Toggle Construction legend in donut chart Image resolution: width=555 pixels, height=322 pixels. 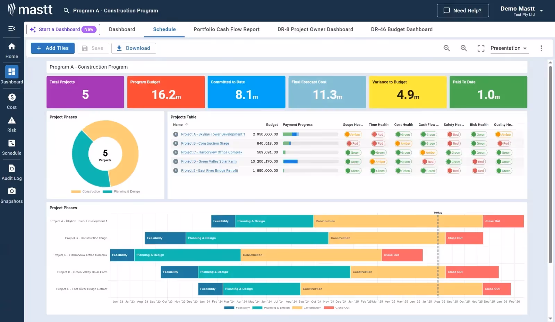click(86, 192)
